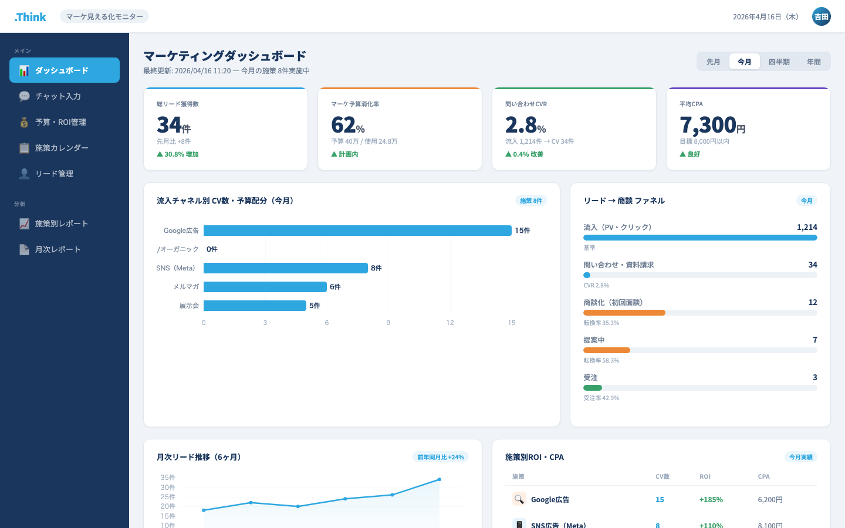Switch period to 先月
845x528 pixels.
point(713,62)
